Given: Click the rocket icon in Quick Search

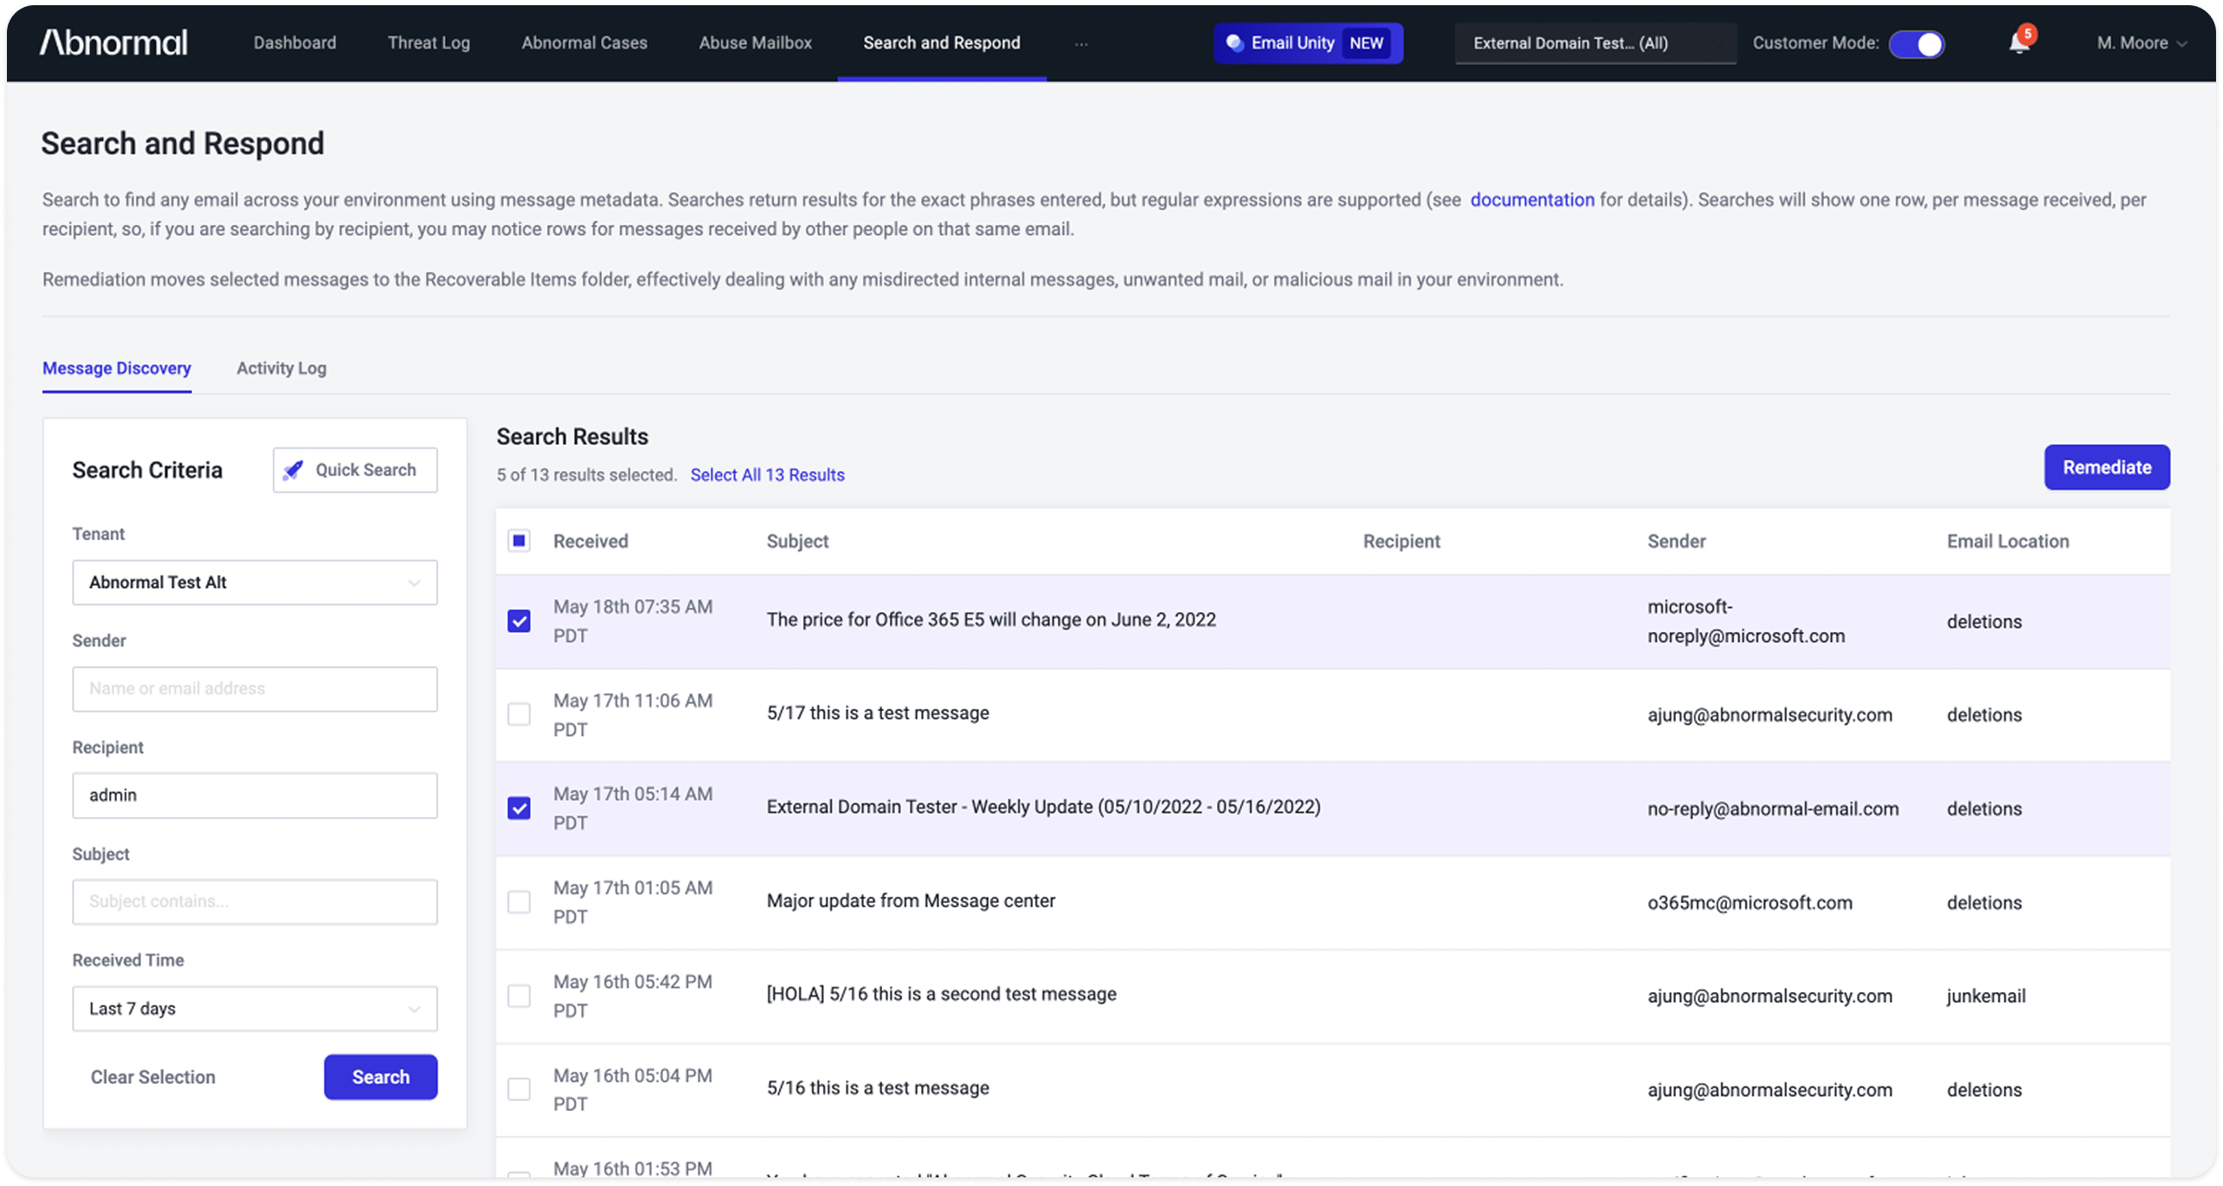Looking at the screenshot, I should (x=293, y=470).
